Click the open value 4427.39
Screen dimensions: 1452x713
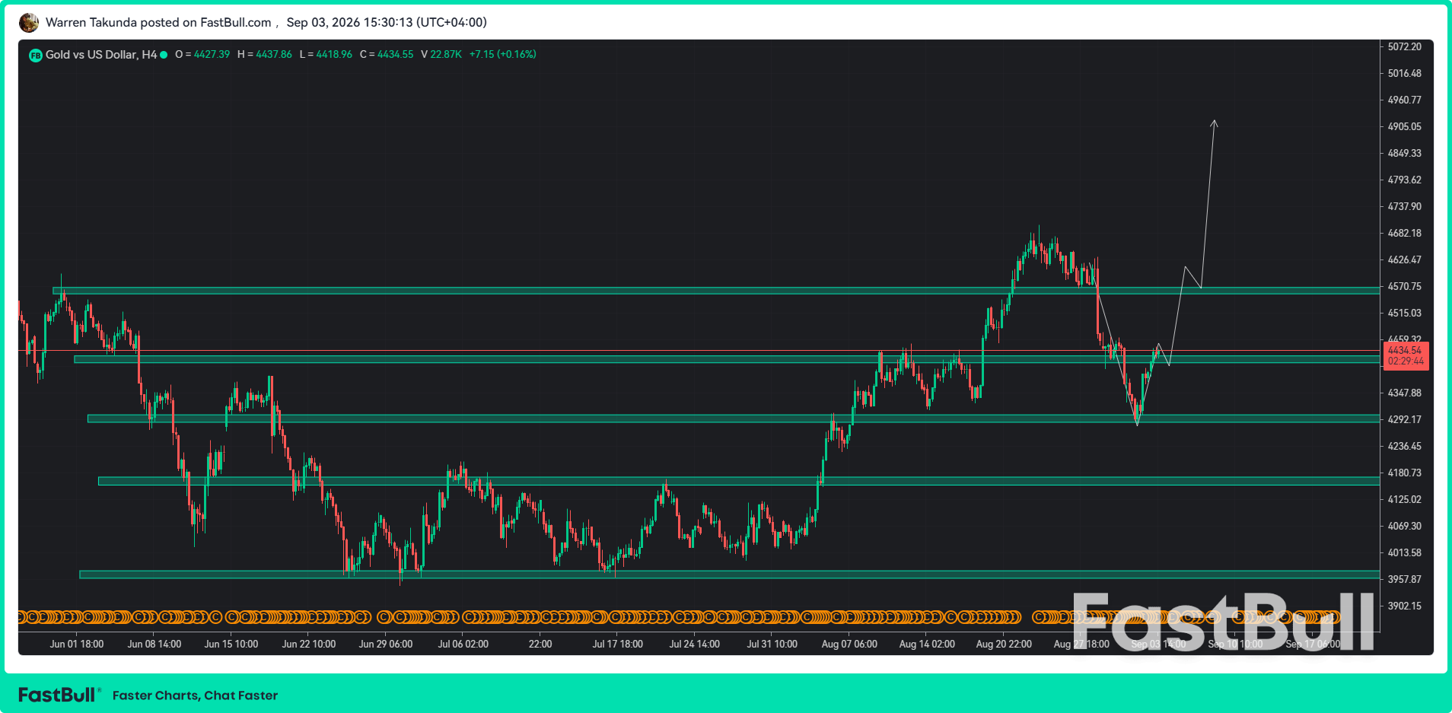pyautogui.click(x=212, y=55)
